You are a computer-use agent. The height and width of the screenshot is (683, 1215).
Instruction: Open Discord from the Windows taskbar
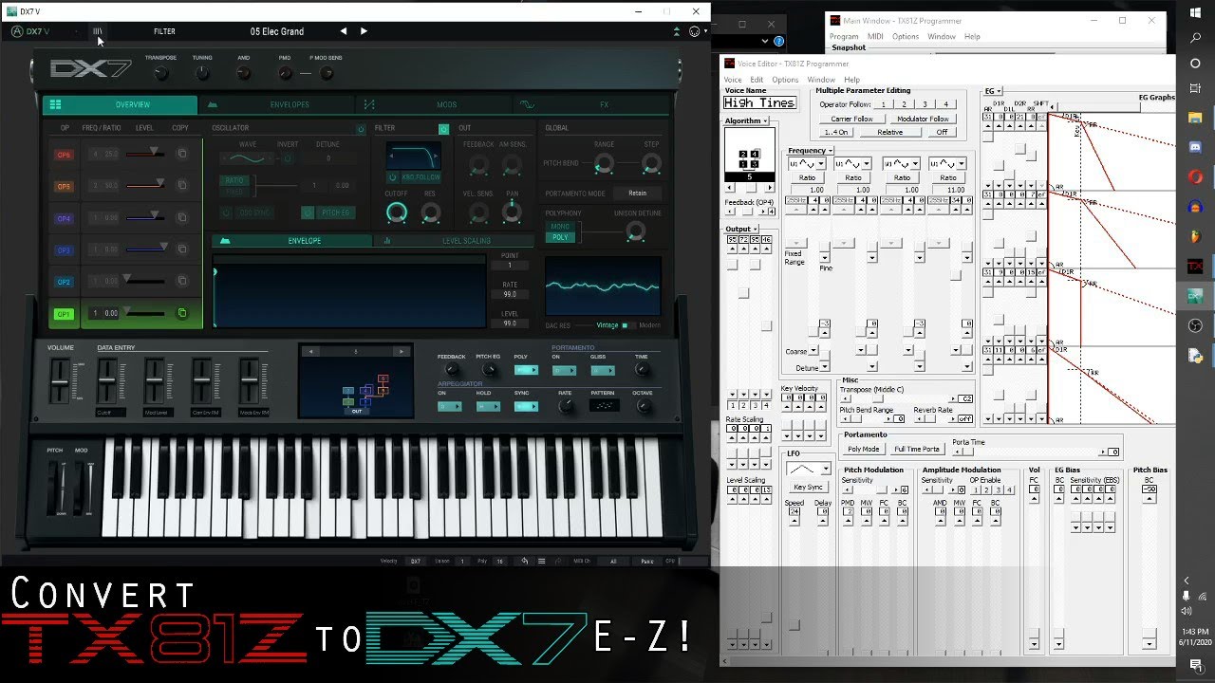(x=1195, y=149)
